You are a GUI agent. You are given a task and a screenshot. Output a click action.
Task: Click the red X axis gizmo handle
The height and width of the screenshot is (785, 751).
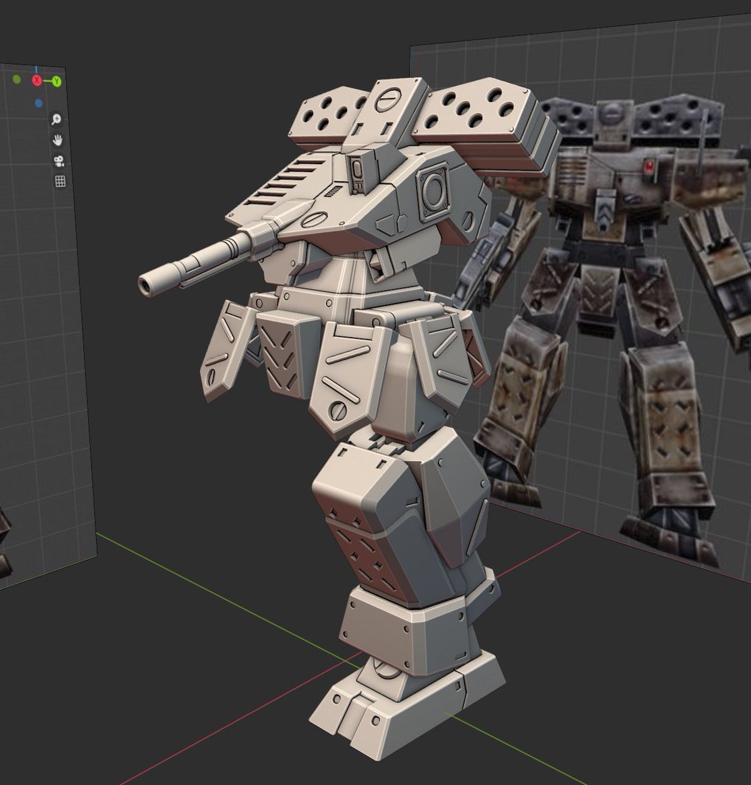tap(37, 80)
